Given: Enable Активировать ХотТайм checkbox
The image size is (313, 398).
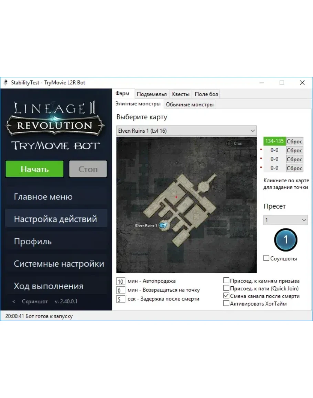Looking at the screenshot, I should 226,304.
